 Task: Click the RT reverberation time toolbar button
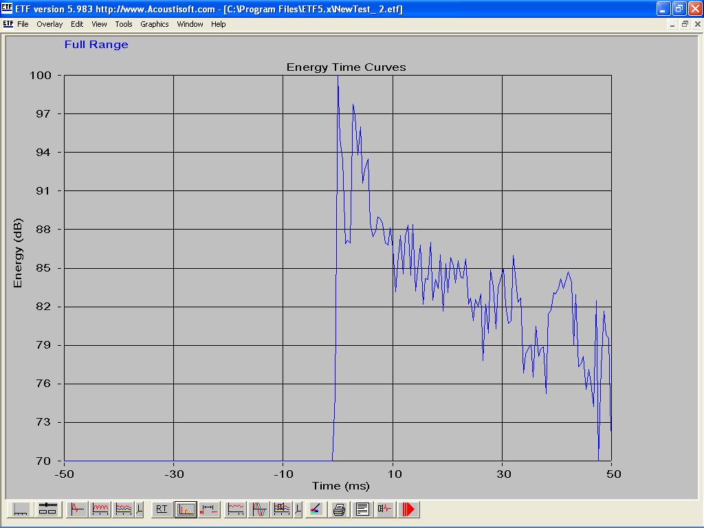click(162, 509)
